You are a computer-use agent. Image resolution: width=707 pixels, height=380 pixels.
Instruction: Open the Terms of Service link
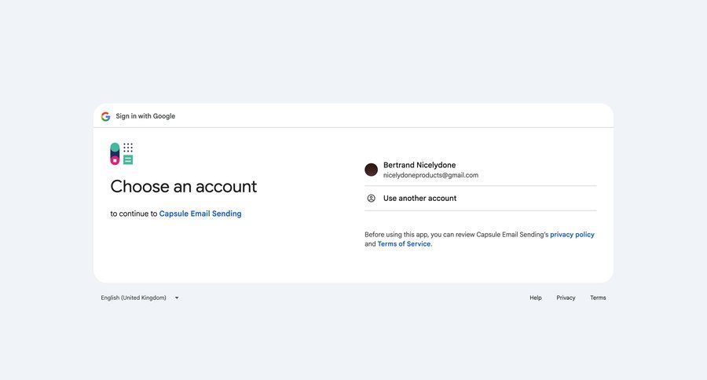pyautogui.click(x=404, y=244)
